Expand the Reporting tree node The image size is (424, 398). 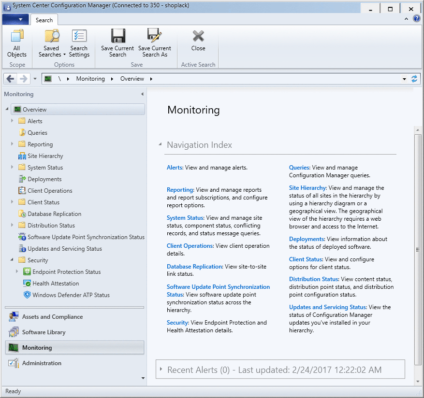[x=12, y=144]
